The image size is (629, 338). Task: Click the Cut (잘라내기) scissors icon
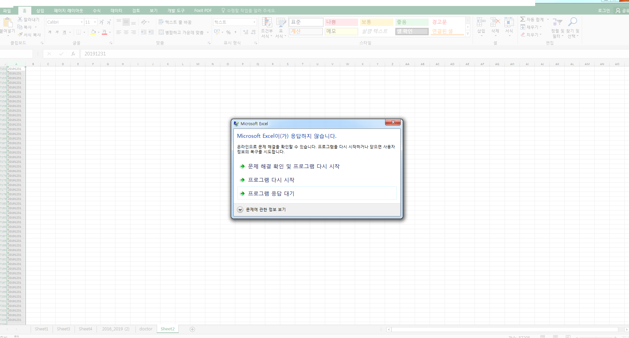[20, 20]
